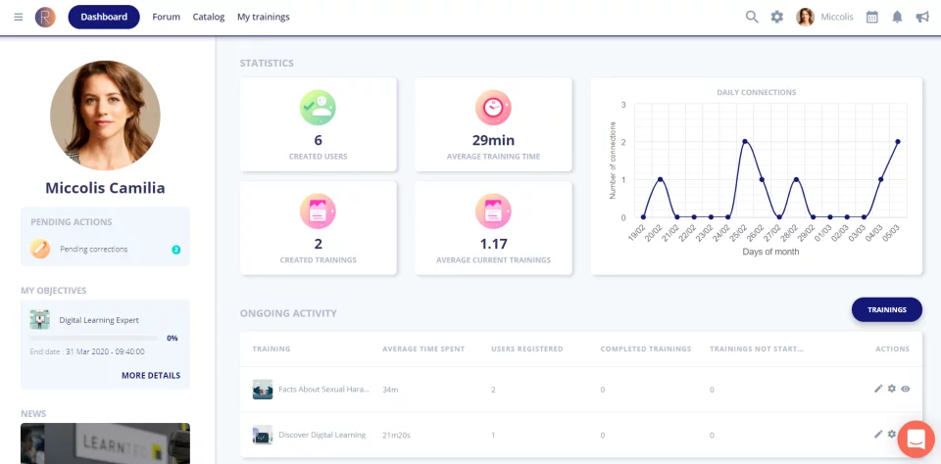Open the Miccolis user profile menu
941x464 pixels.
point(824,17)
